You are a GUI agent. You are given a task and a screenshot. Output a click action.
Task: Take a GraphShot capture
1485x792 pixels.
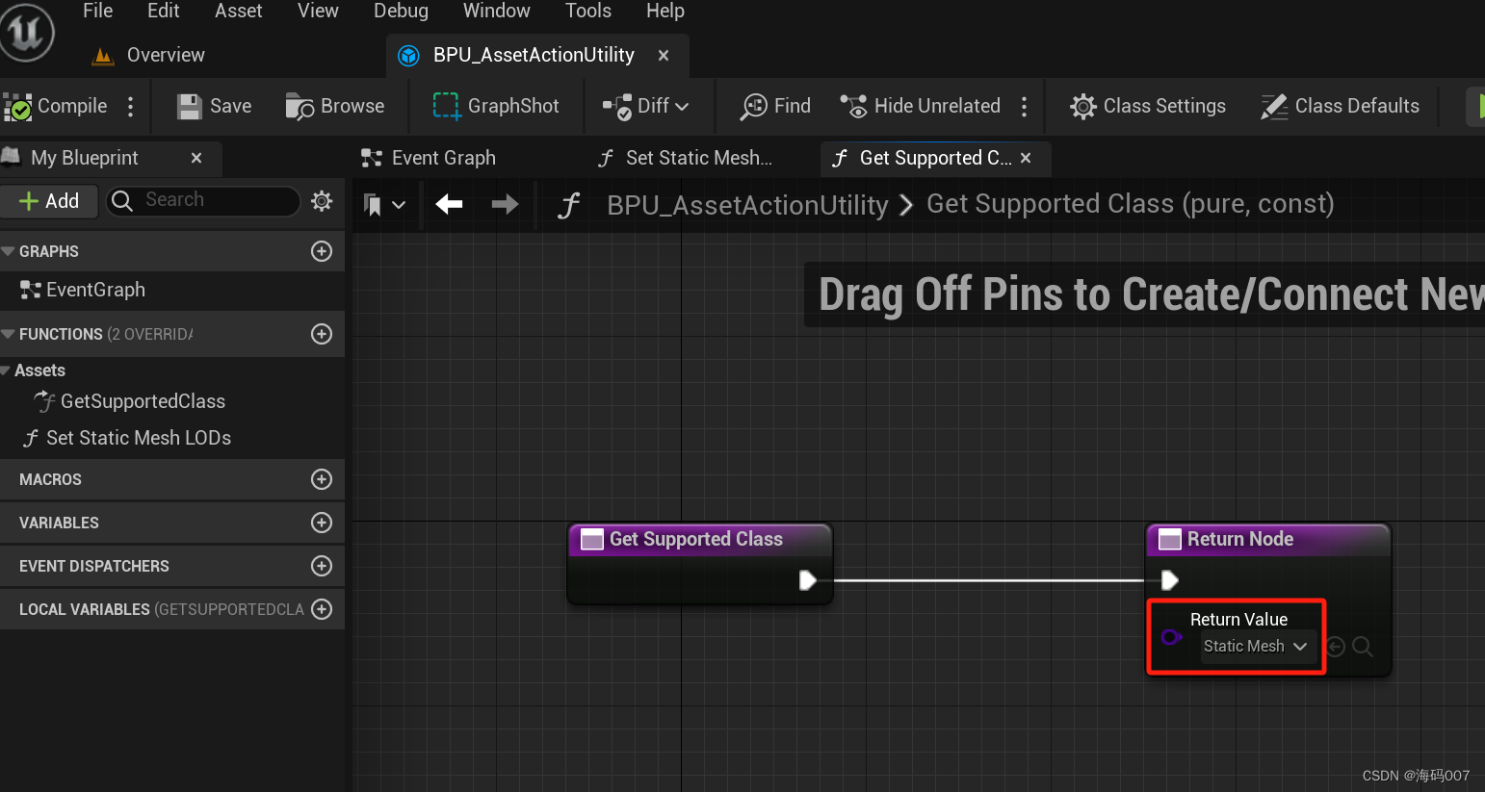click(x=496, y=106)
